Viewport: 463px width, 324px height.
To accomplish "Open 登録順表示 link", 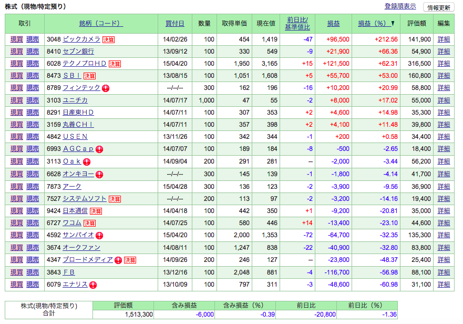I will pyautogui.click(x=400, y=6).
